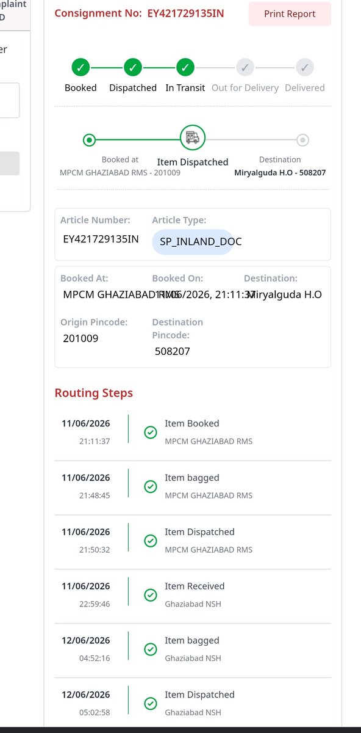This screenshot has width=361, height=733.
Task: Click check icon beside Item bagged 21:48:45
Action: 150,487
